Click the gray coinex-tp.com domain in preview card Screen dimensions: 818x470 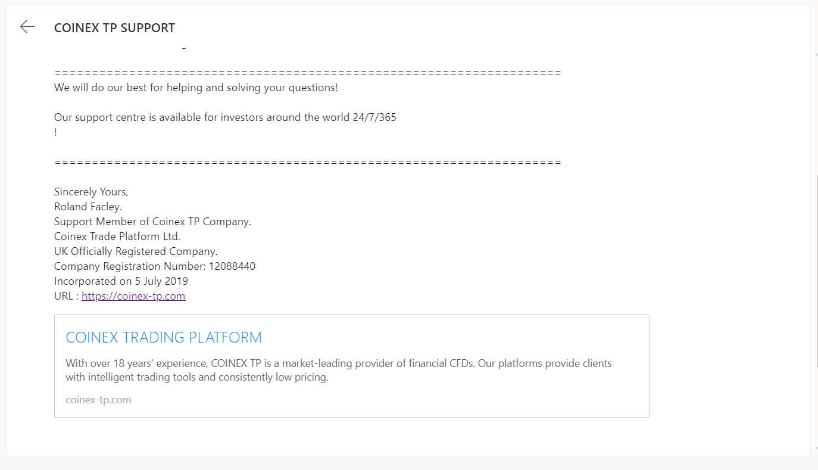tap(98, 400)
